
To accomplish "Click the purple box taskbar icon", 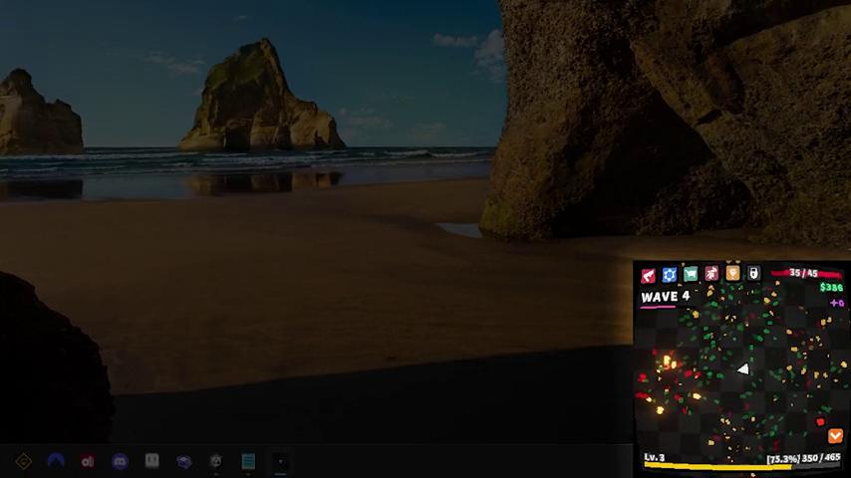I will click(x=183, y=461).
